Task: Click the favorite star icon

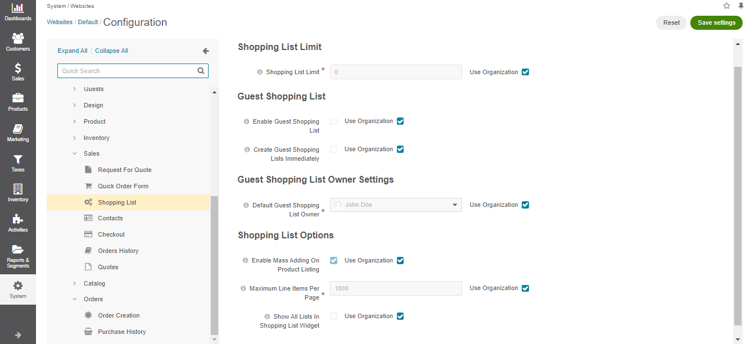Action: pos(727,6)
